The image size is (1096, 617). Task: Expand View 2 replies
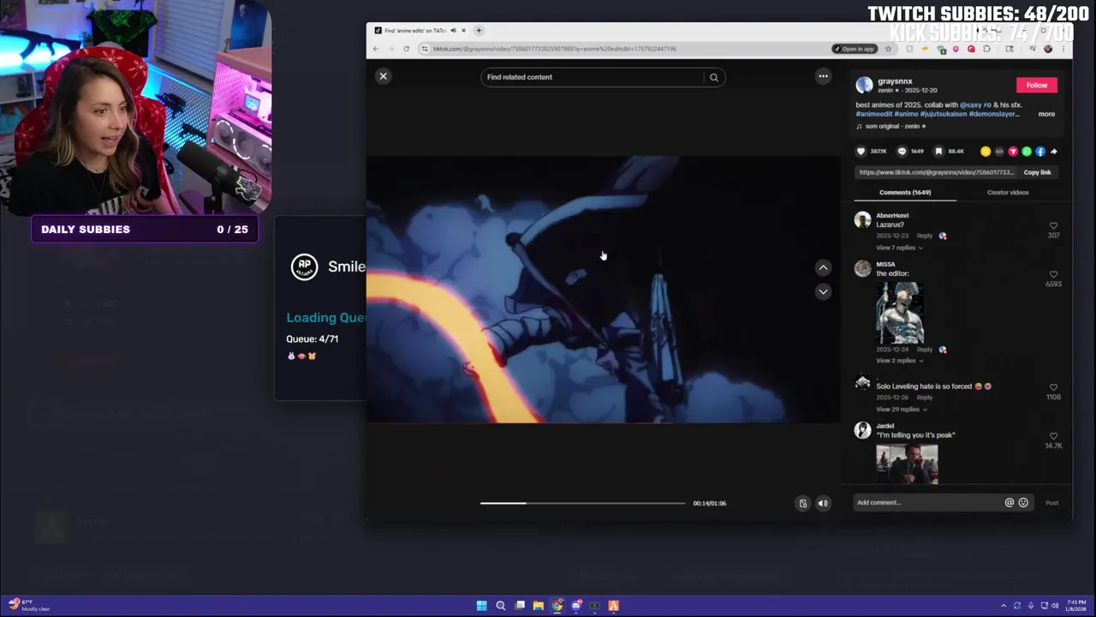click(899, 361)
